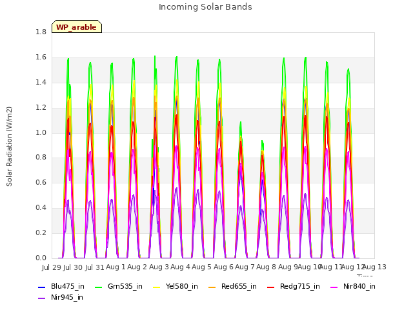
Task: Click the 0.8 y-axis tick label
Action: pos(41,158)
